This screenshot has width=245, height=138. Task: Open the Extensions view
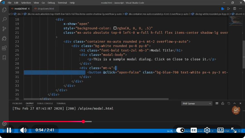tap(4, 48)
